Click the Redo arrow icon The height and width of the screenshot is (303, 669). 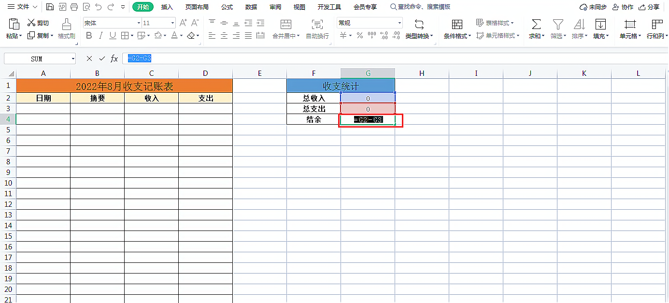[x=111, y=7]
